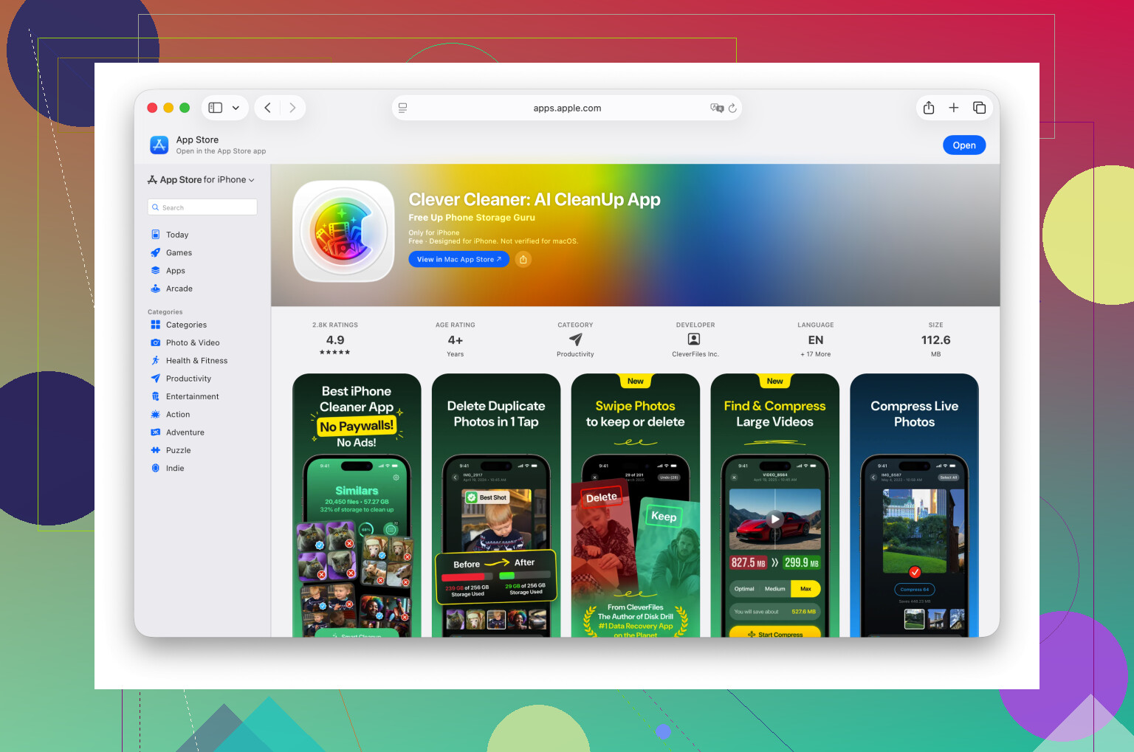This screenshot has height=752, width=1134.
Task: Click the Today icon in sidebar
Action: tap(156, 235)
